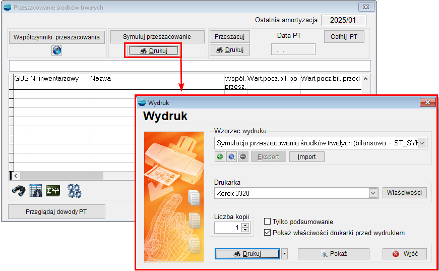The image size is (439, 271).
Task: Click Wart.pocz.bil. po column header
Action: [274, 82]
